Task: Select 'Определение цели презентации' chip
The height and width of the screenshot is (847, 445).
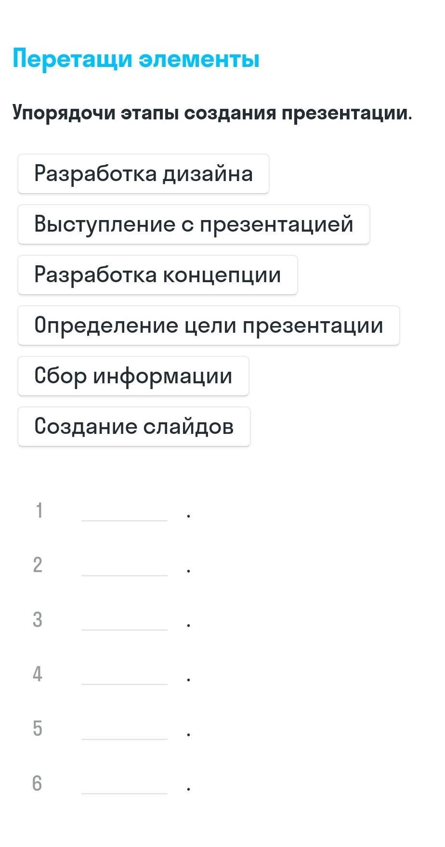Action: [209, 326]
